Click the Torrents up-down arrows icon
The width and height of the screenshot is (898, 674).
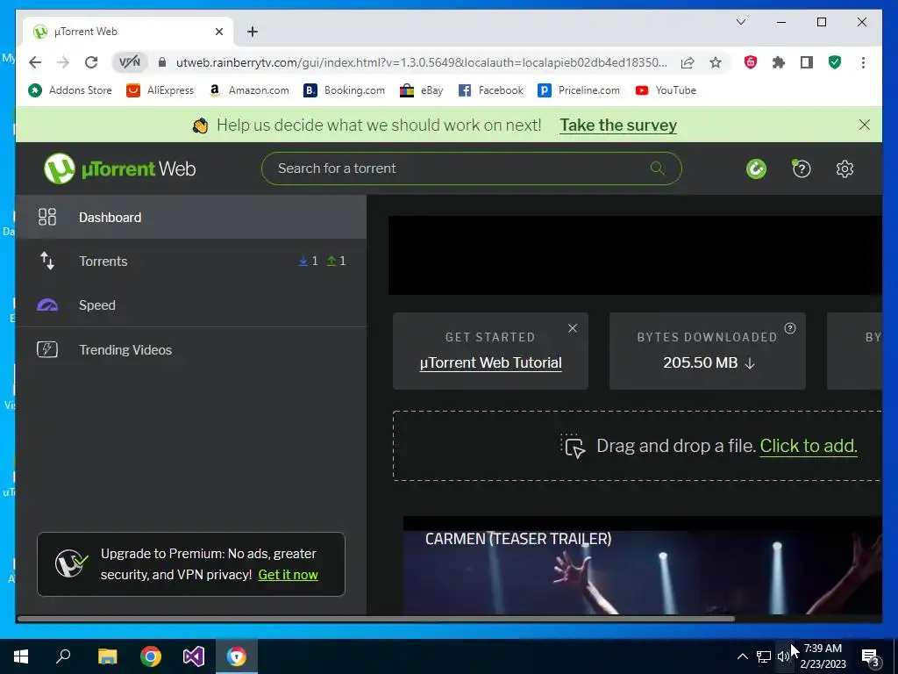pos(47,261)
